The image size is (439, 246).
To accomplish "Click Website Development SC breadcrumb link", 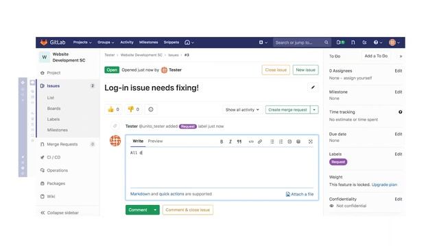I will click(x=141, y=55).
